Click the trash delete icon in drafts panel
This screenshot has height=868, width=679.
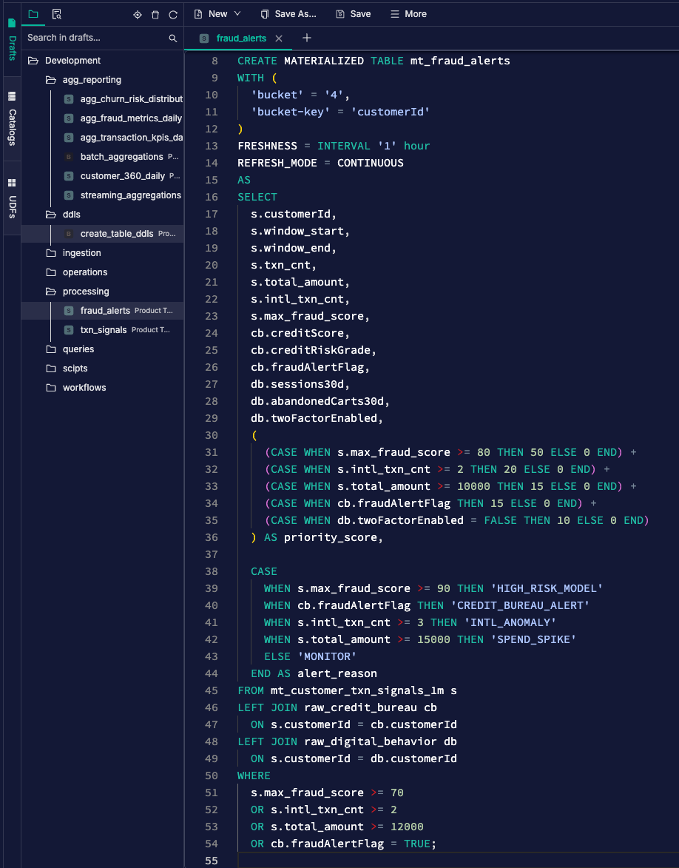[155, 15]
